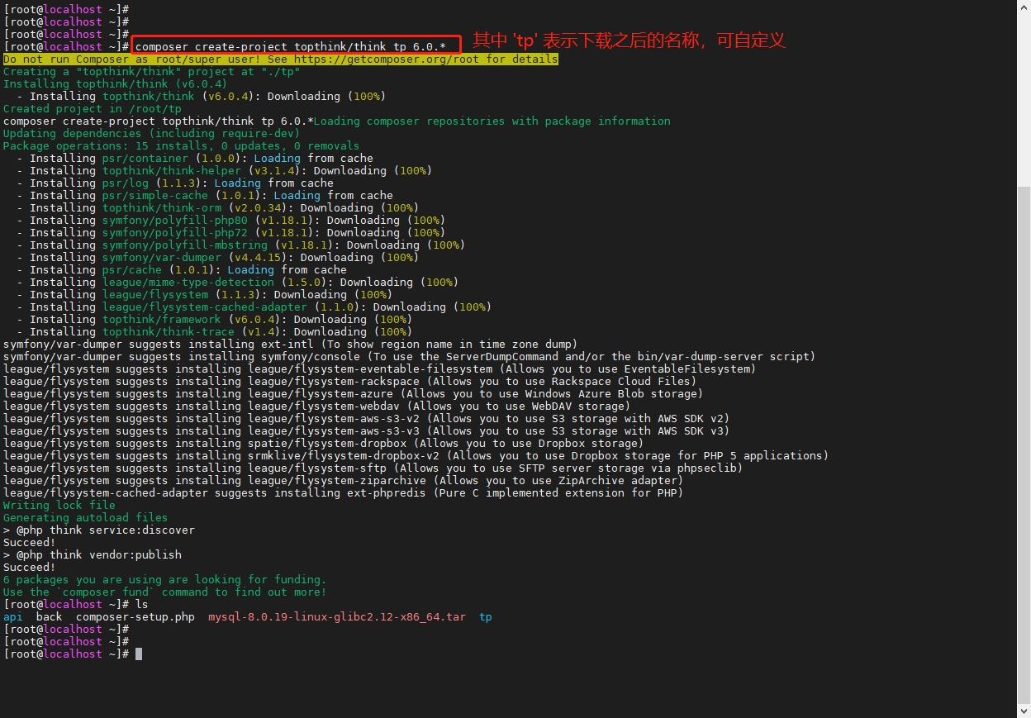Click the symfony/console suggestion line
Image resolution: width=1031 pixels, height=718 pixels.
[410, 357]
